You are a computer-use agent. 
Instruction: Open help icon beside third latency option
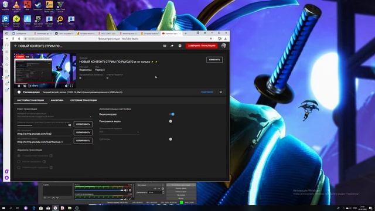click(x=51, y=168)
